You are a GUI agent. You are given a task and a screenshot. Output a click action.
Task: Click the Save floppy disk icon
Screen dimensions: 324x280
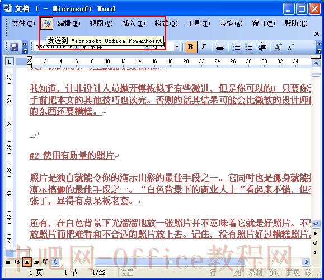pos(14,47)
